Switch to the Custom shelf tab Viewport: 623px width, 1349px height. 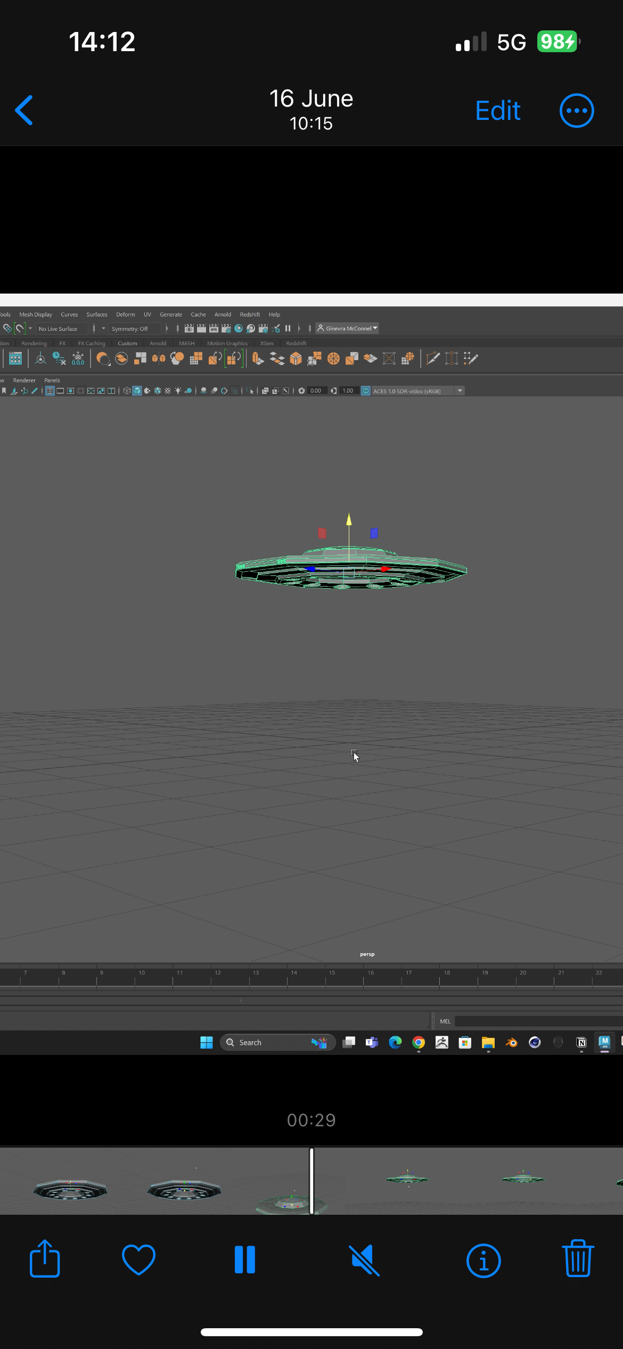[x=127, y=343]
